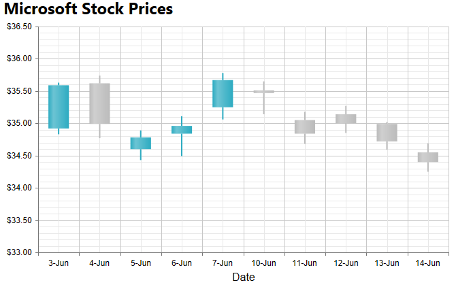Select the 3-Jun x-axis date label

pyautogui.click(x=59, y=263)
